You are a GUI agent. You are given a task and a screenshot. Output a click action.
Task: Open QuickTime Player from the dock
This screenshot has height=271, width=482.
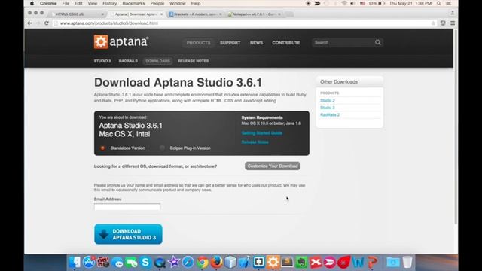pos(160,262)
